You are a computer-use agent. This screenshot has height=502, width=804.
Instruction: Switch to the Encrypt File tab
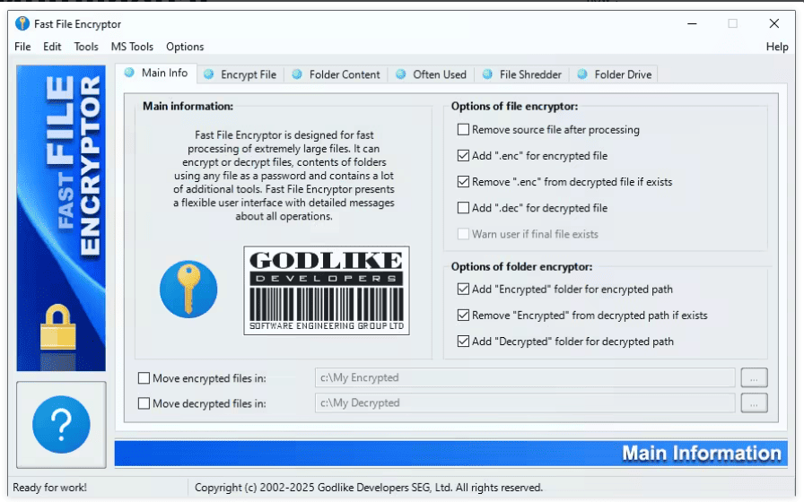(240, 74)
